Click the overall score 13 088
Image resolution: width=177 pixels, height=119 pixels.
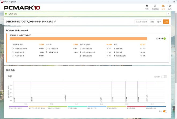(159, 39)
